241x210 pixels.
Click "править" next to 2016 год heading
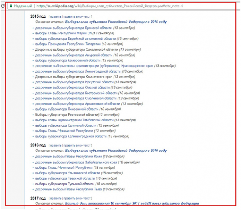pos(56,145)
